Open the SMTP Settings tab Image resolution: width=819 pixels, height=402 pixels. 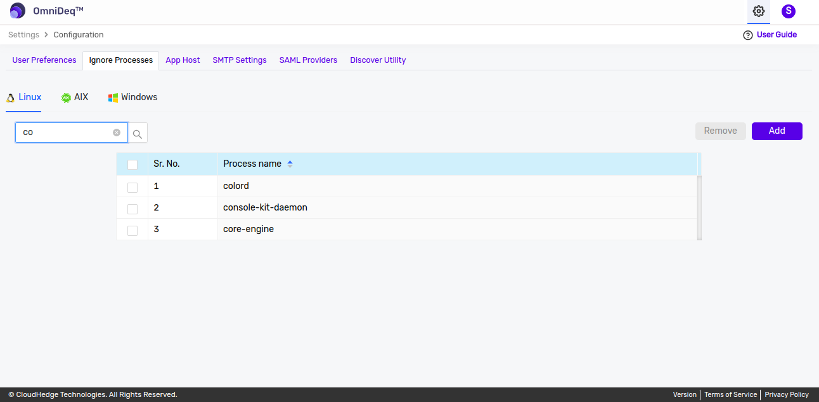pos(240,60)
